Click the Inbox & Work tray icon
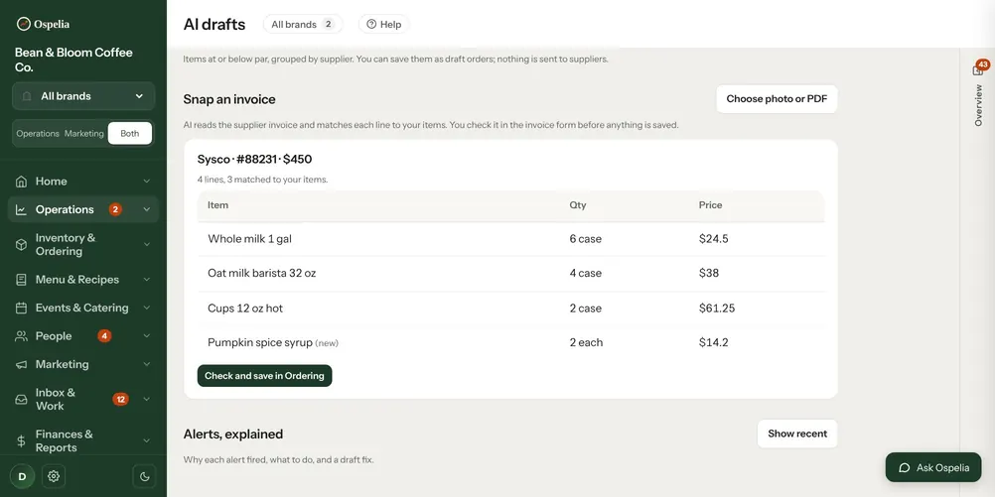This screenshot has width=995, height=497. click(21, 400)
